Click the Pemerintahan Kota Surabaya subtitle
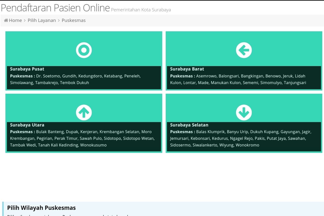Viewport: 324px width, 216px height. 140,10
